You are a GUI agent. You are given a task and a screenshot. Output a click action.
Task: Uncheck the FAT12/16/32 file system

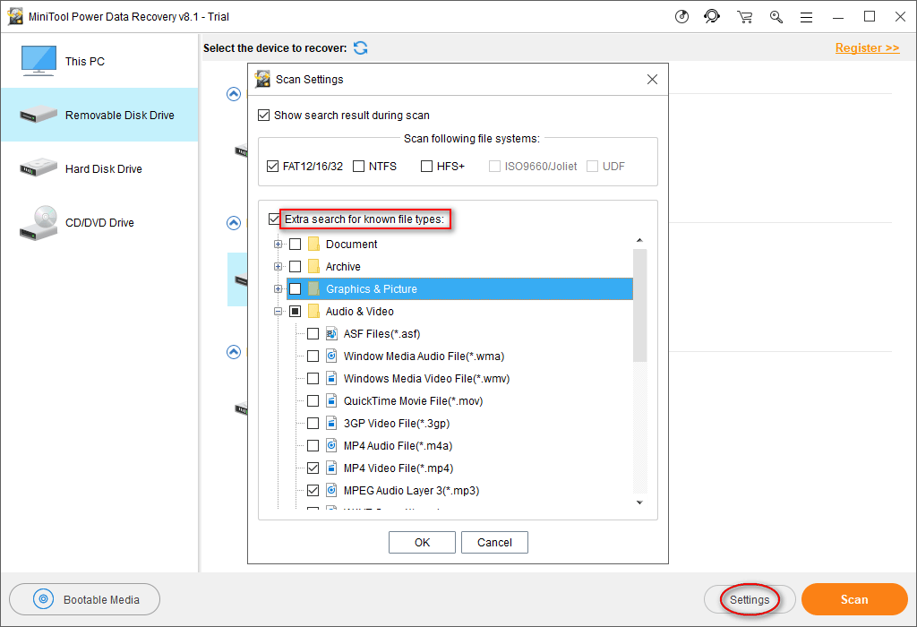pyautogui.click(x=272, y=166)
